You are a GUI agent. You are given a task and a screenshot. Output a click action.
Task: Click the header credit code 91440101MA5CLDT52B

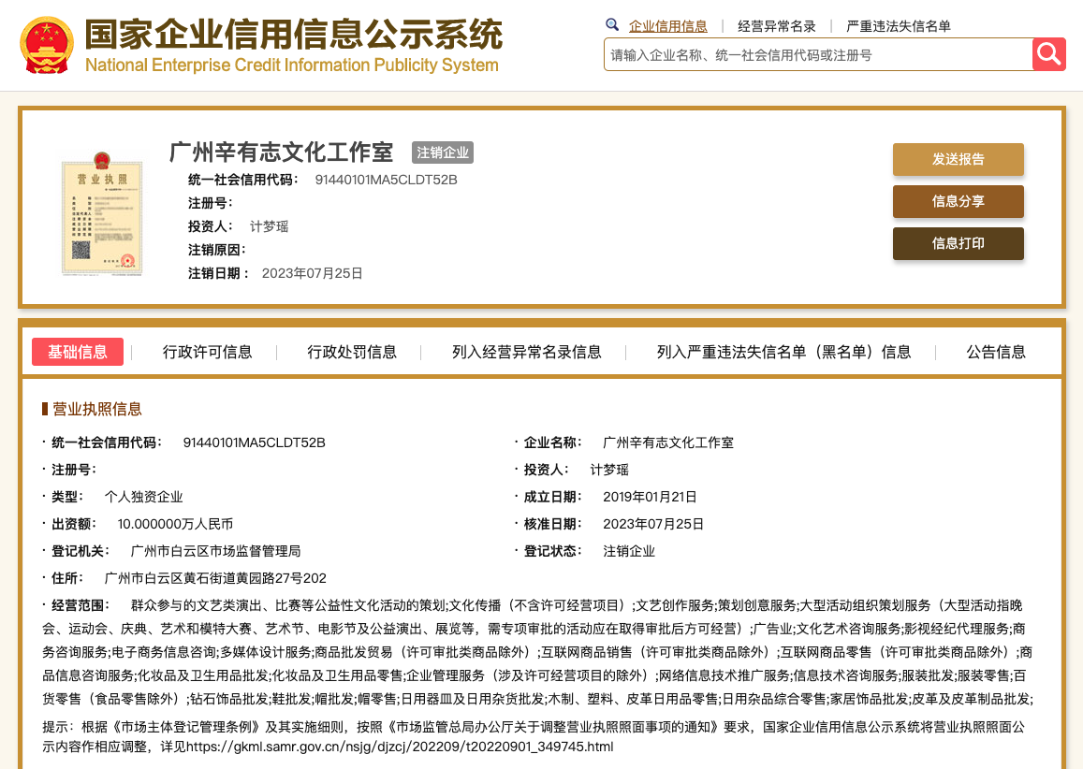pyautogui.click(x=386, y=180)
